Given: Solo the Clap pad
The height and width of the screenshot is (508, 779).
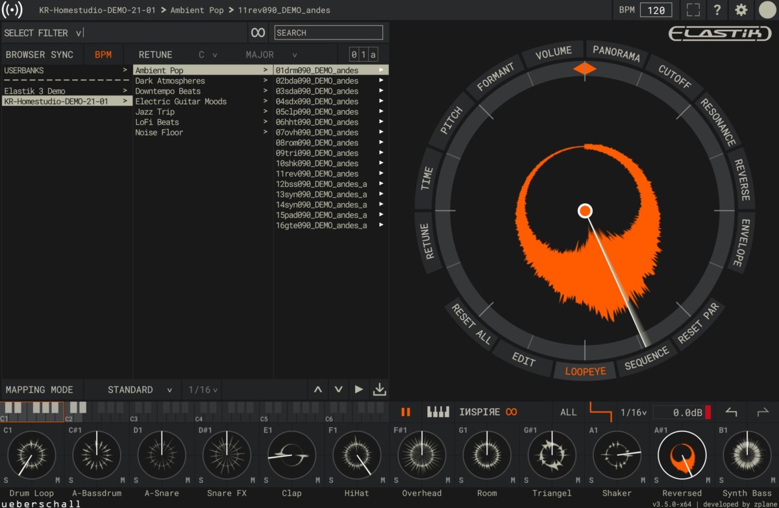Looking at the screenshot, I should 266,480.
